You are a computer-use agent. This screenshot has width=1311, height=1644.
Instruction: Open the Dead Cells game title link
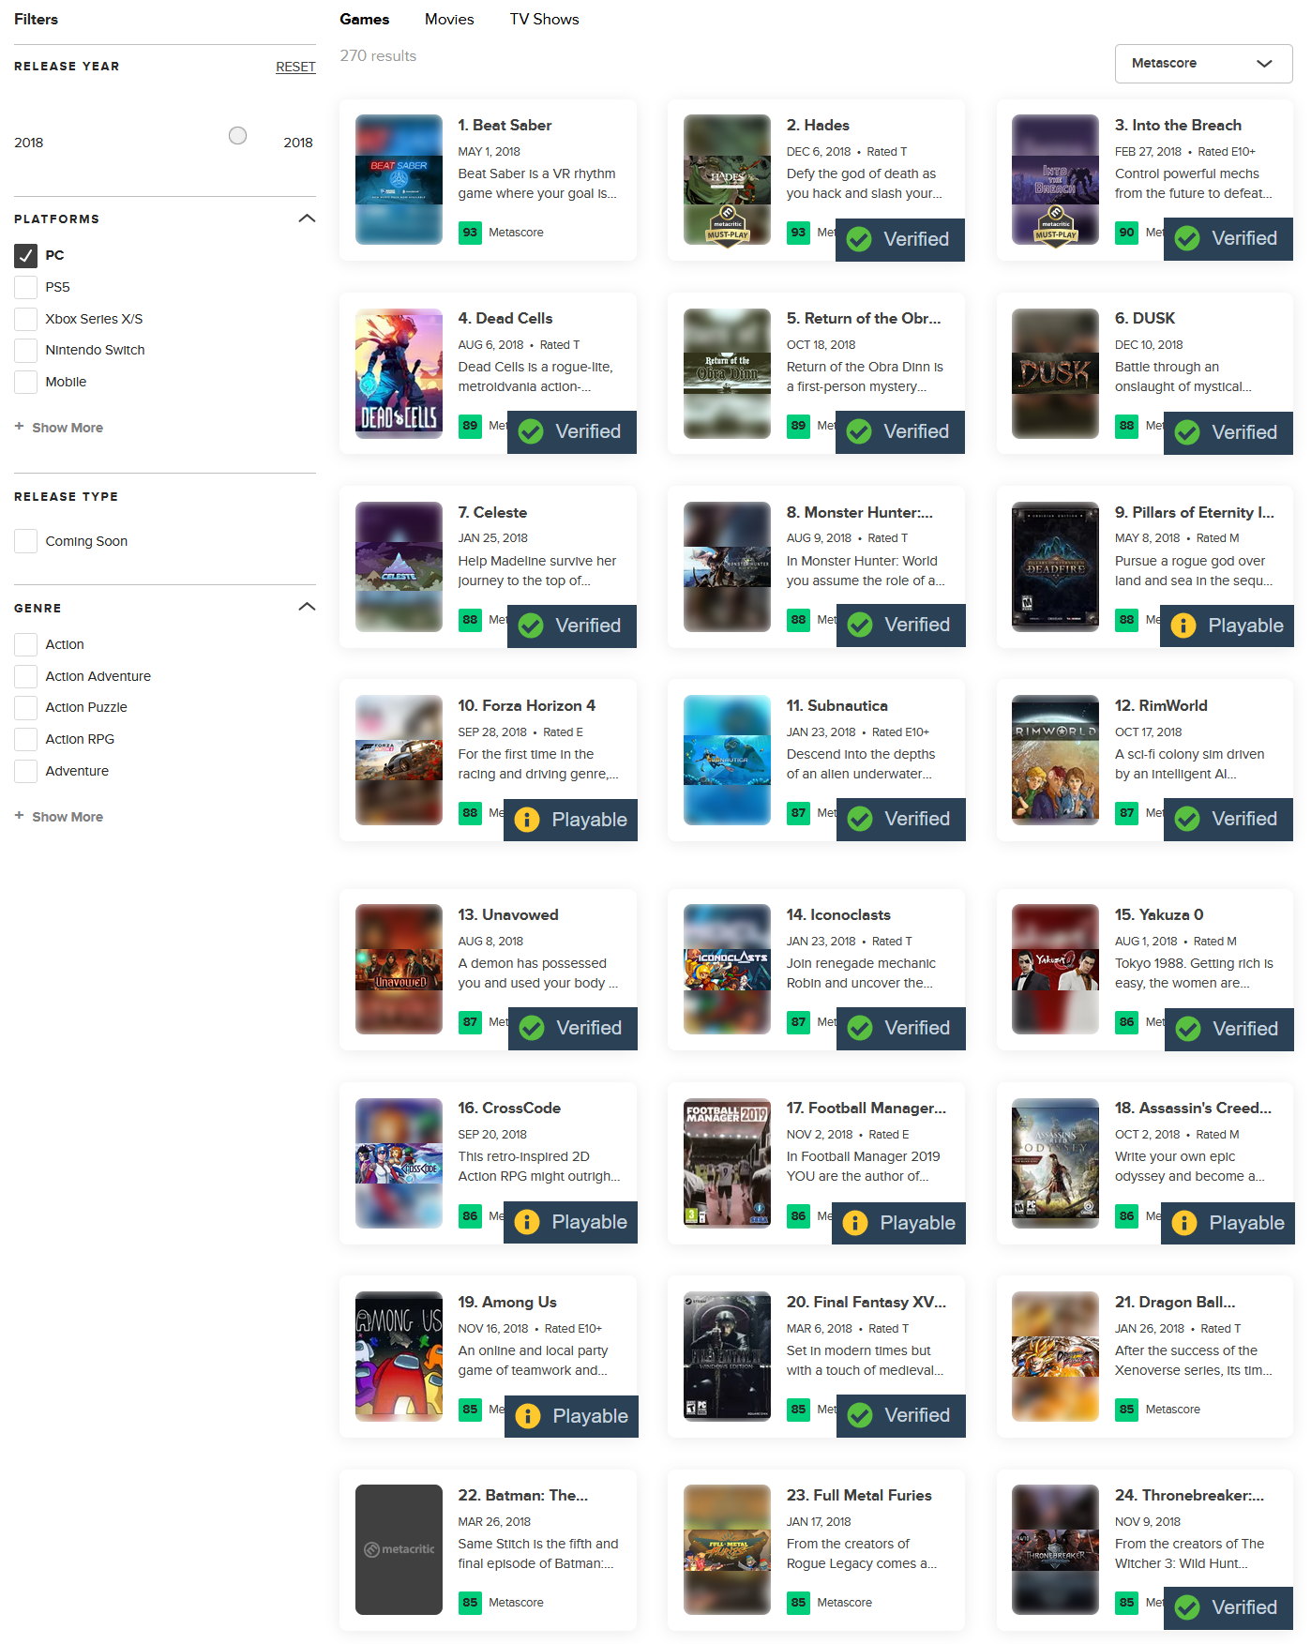(x=505, y=318)
